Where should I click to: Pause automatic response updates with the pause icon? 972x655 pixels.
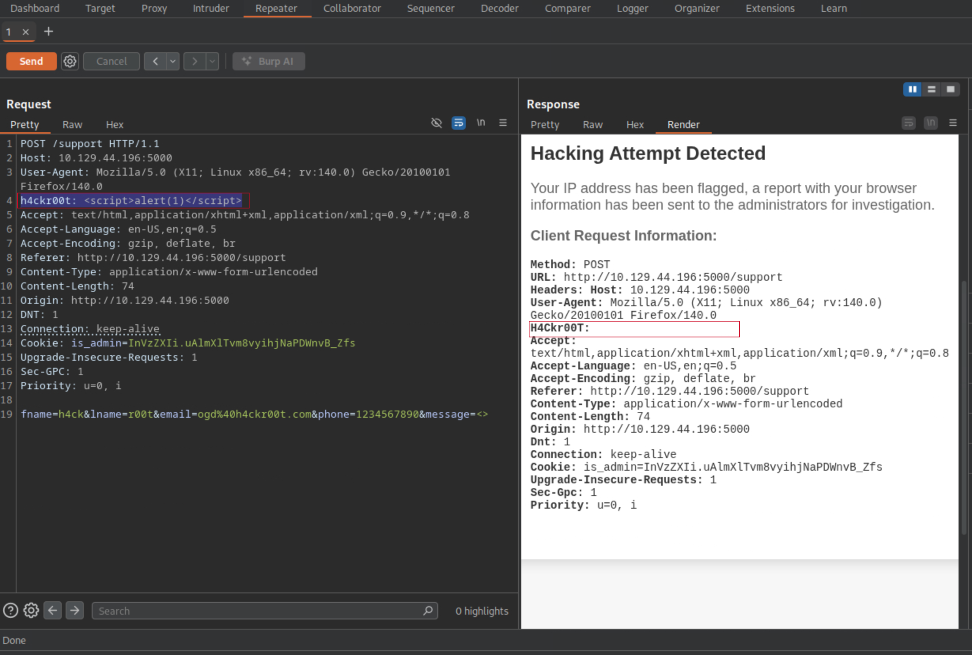[x=912, y=89]
